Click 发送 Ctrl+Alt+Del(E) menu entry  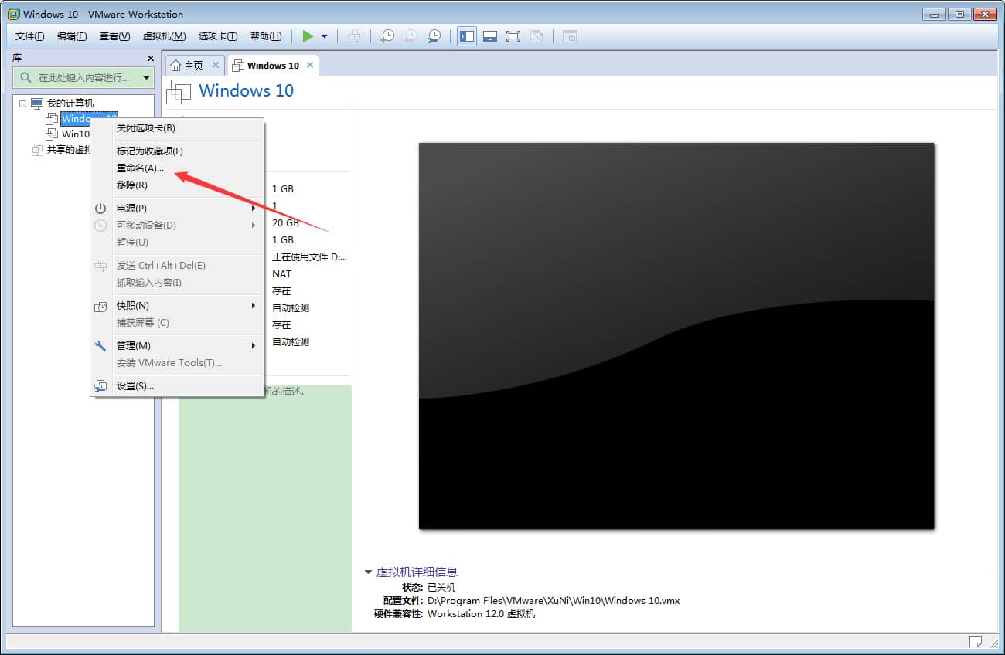click(x=178, y=266)
